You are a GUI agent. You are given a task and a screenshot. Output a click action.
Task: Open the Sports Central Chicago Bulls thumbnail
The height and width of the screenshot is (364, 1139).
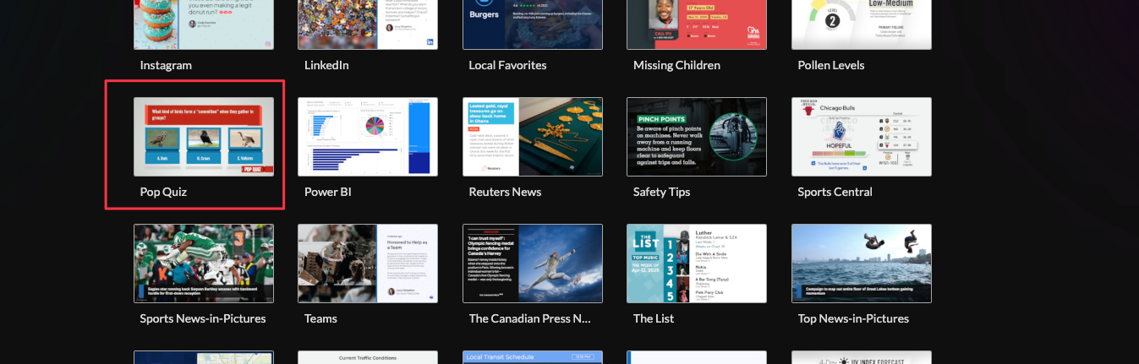[x=861, y=136]
